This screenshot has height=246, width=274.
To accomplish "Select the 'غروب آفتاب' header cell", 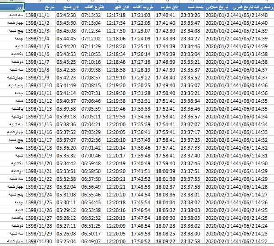I will 142,7.
